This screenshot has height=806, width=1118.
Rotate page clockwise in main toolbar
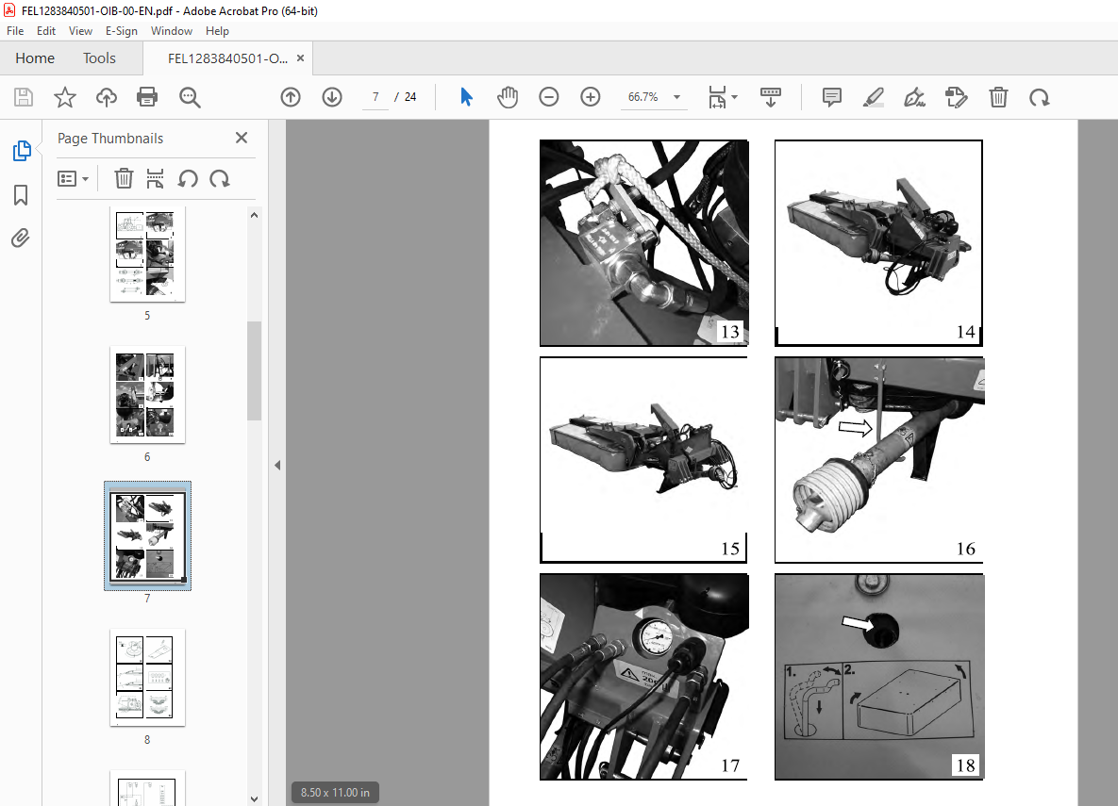pyautogui.click(x=1040, y=97)
